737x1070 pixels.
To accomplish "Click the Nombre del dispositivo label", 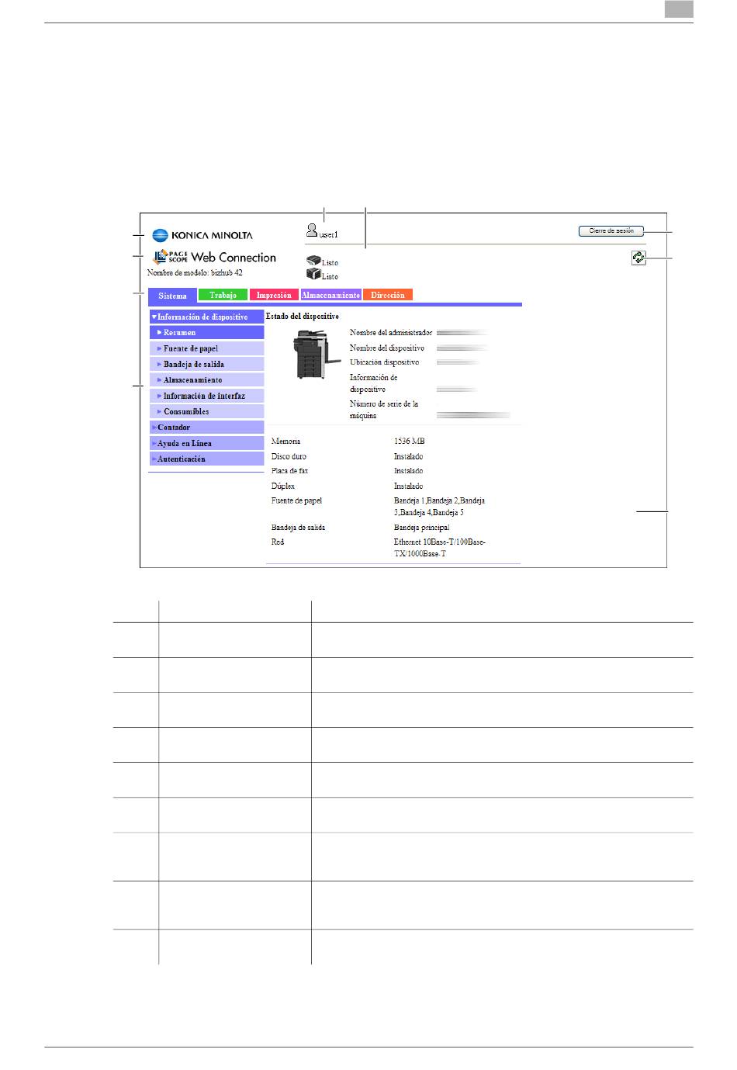I will click(387, 348).
